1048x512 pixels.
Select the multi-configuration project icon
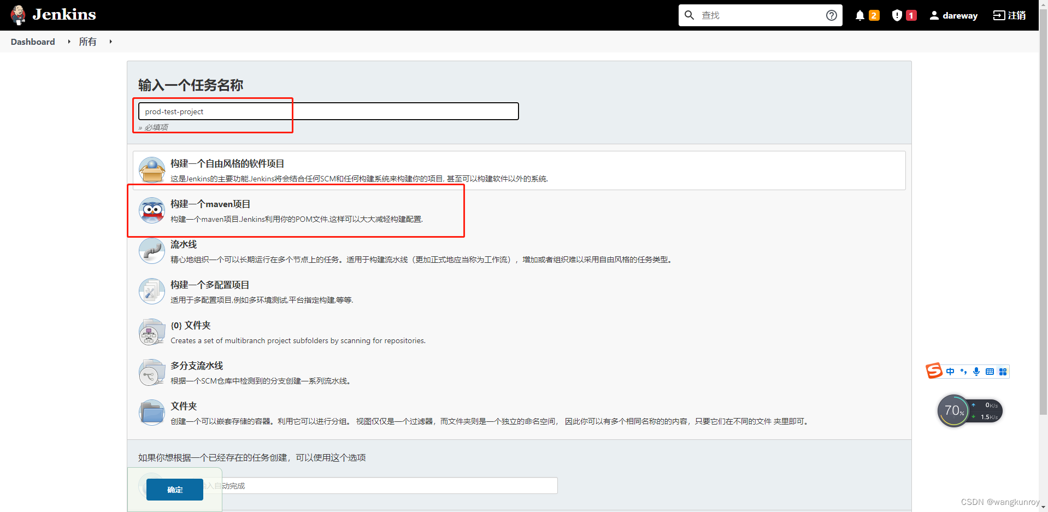(x=152, y=291)
